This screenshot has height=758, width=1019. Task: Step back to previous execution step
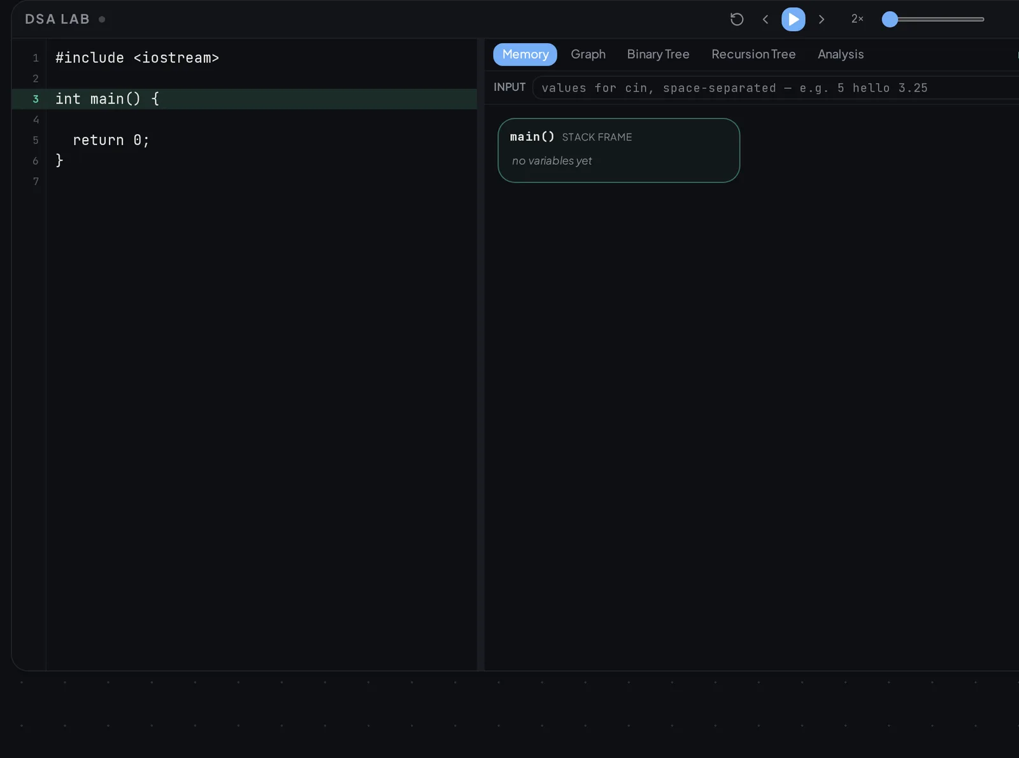pyautogui.click(x=766, y=19)
